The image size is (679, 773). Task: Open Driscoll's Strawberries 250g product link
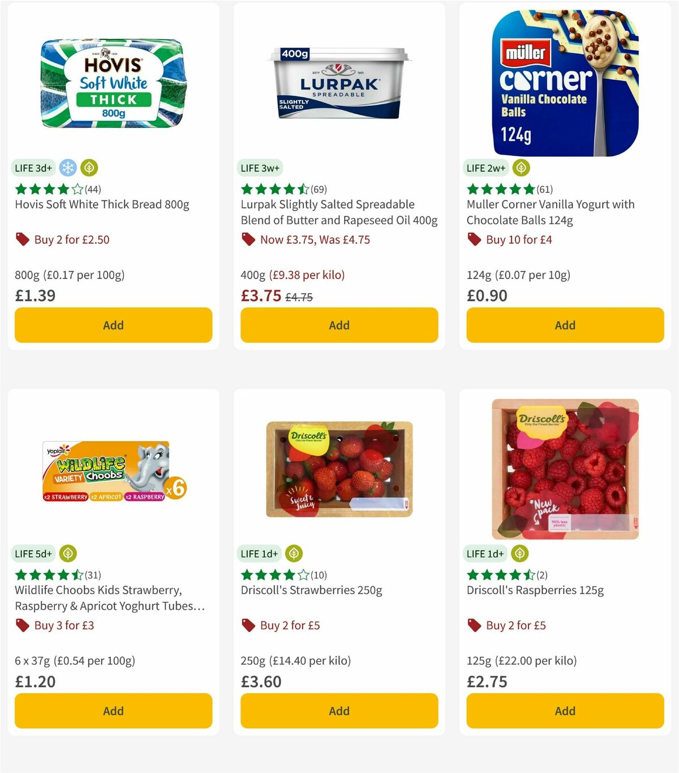pyautogui.click(x=311, y=590)
